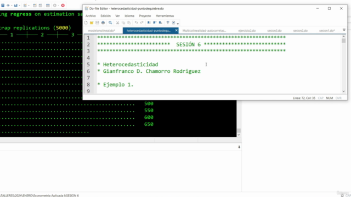Viewport: 351px width, 197px height.
Task: Paste using the clipboard icon
Action: click(129, 22)
